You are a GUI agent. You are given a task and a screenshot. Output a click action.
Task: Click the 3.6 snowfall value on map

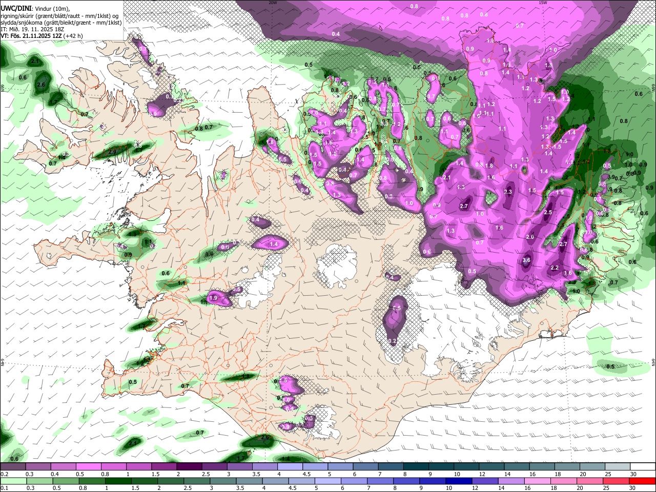point(526,260)
